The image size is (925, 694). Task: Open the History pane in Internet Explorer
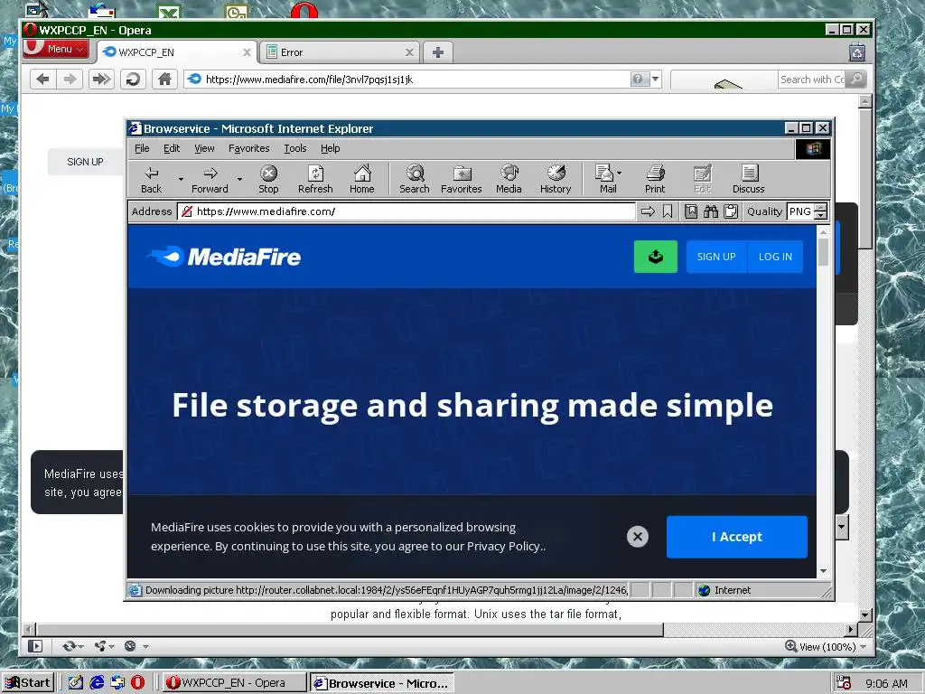click(x=556, y=179)
